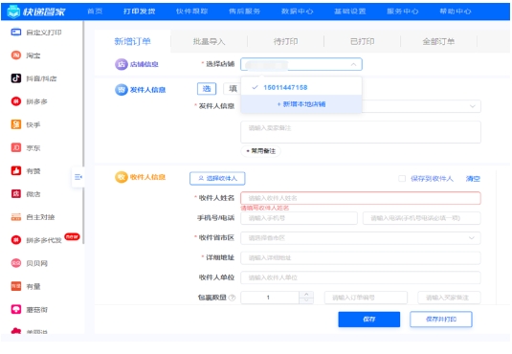Open 快件跟踪 in the top menu
Screen dimensions: 512x354
192,11
